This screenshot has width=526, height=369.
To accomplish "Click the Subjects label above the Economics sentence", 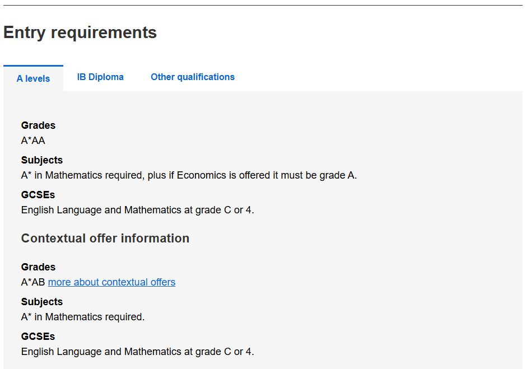I will tap(42, 160).
